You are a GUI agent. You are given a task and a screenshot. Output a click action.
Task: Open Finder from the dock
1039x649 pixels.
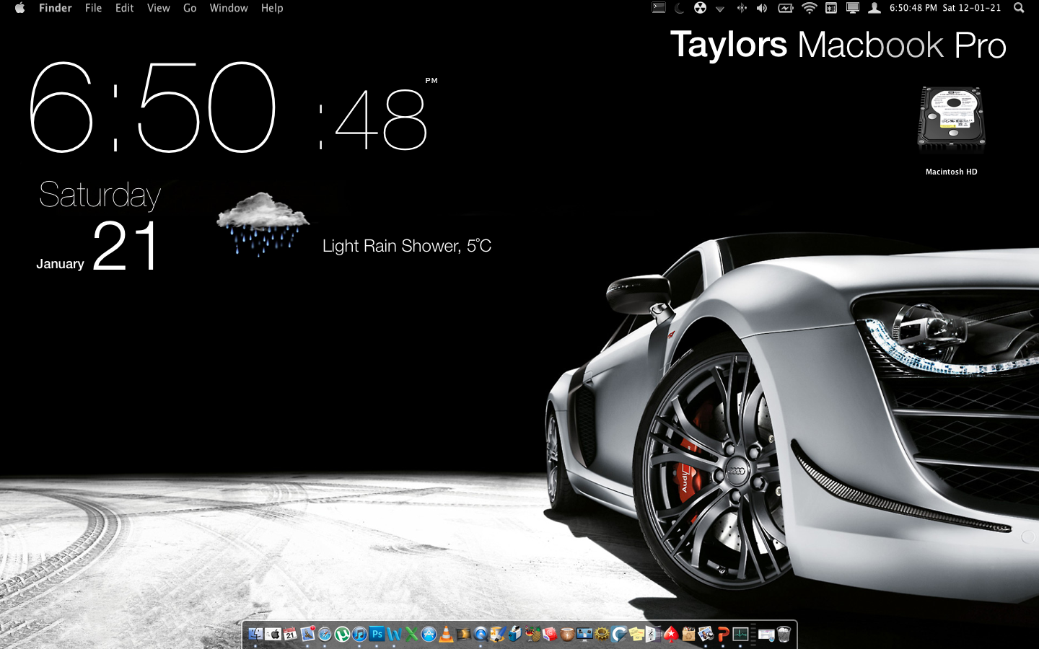click(255, 634)
